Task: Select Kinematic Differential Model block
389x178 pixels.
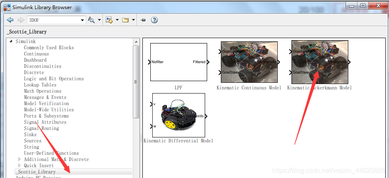Action: (x=179, y=115)
